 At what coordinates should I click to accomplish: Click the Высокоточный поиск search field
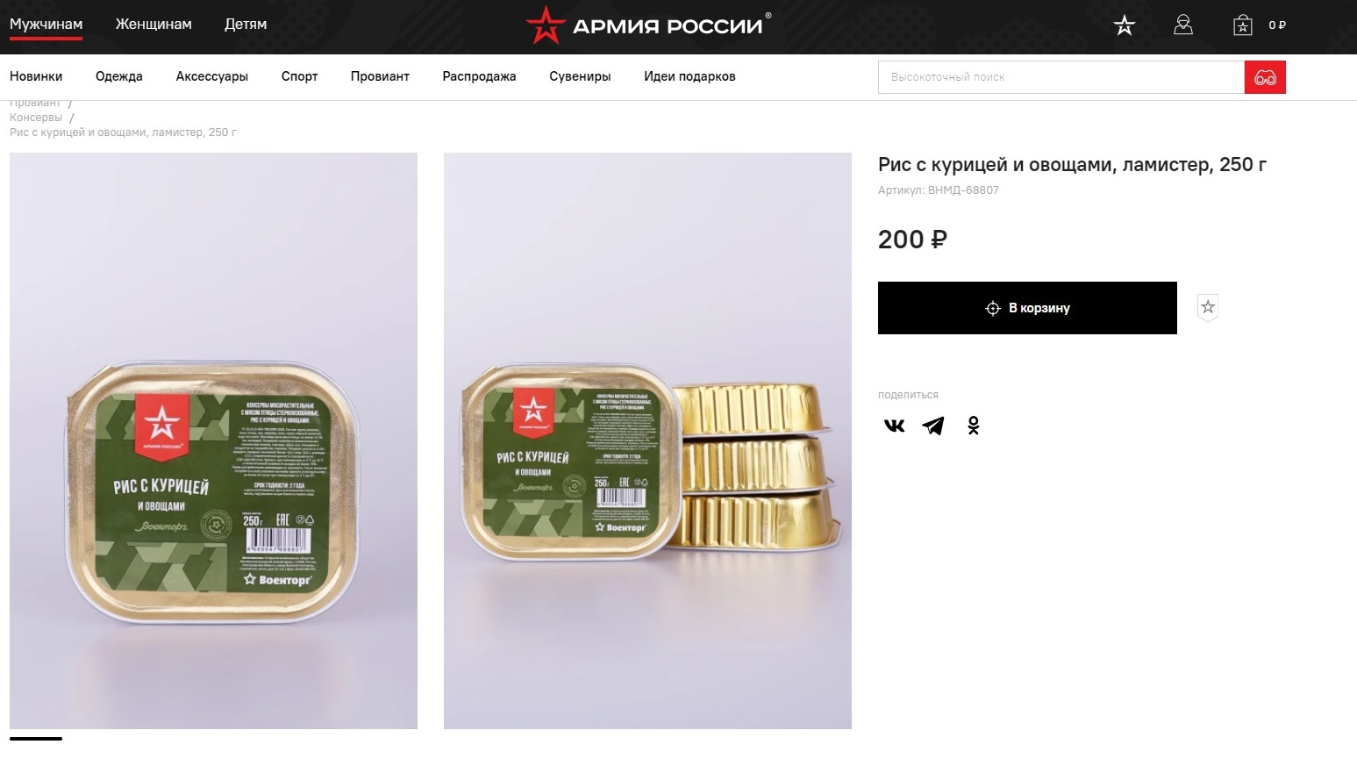pos(1061,77)
